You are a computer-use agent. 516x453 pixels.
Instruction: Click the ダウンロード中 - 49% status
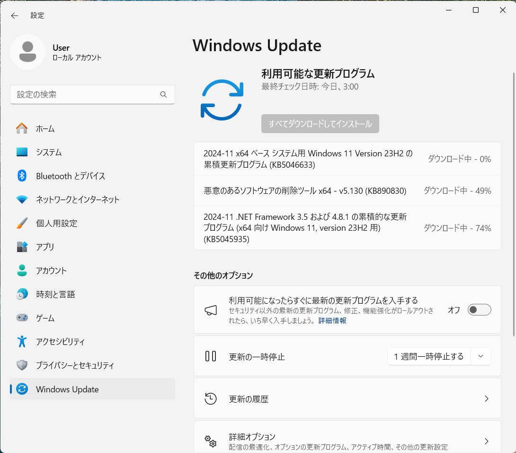pyautogui.click(x=457, y=190)
